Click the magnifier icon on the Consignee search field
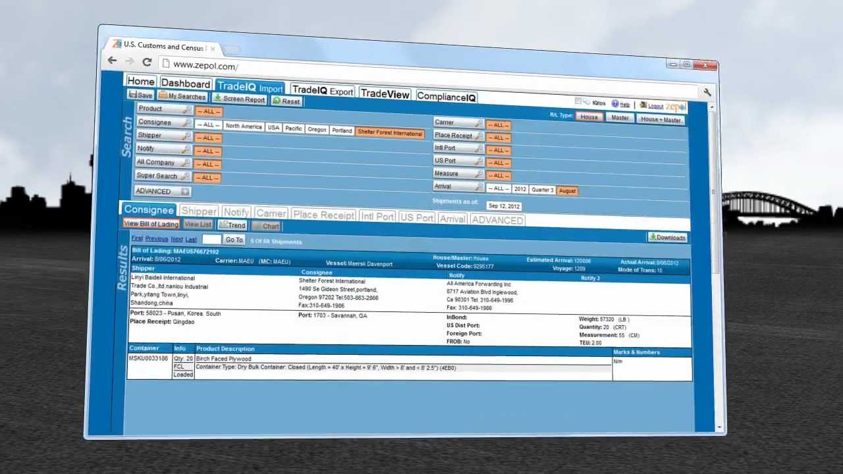The width and height of the screenshot is (843, 474). (187, 123)
